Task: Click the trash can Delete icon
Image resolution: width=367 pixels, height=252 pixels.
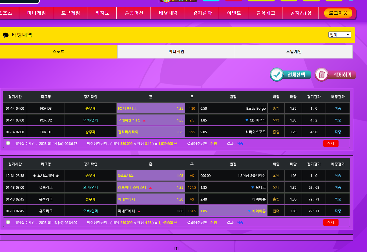Action: [322, 75]
